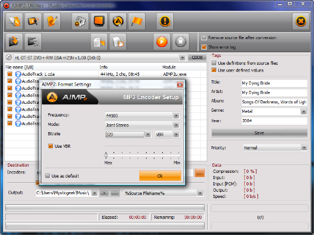Screen dimensions: 314x235
Task: Close the Format Settings dialog
Action: [x=180, y=85]
